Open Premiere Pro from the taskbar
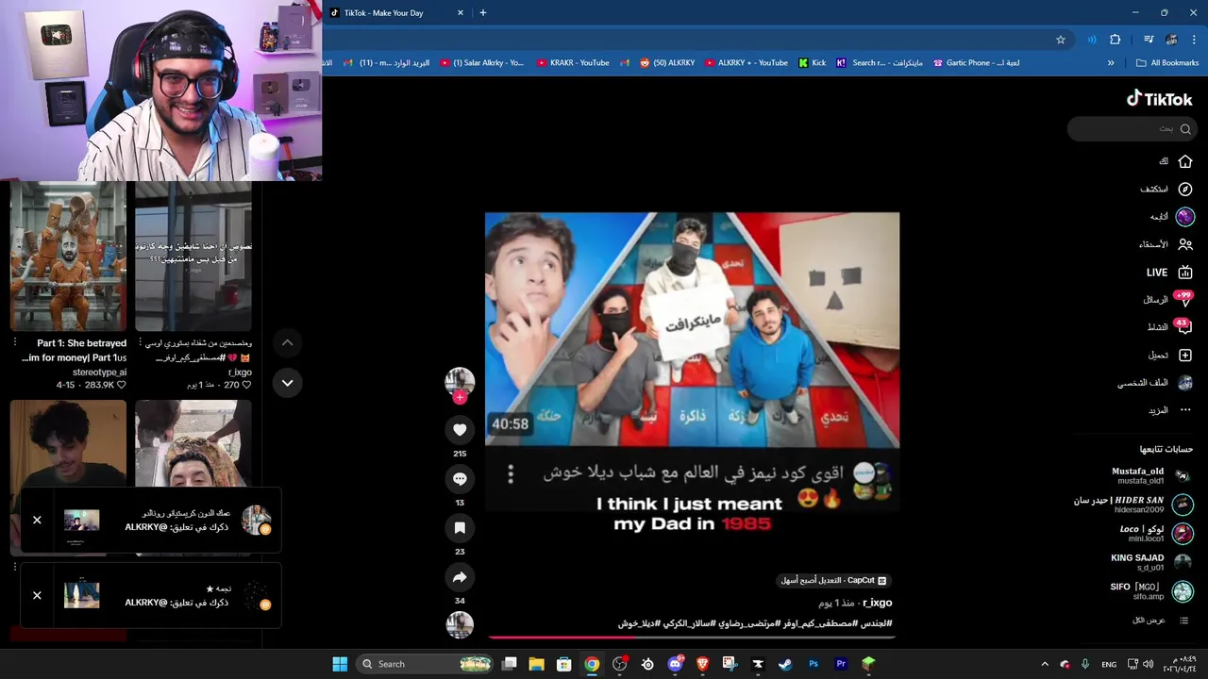1208x679 pixels. click(841, 664)
